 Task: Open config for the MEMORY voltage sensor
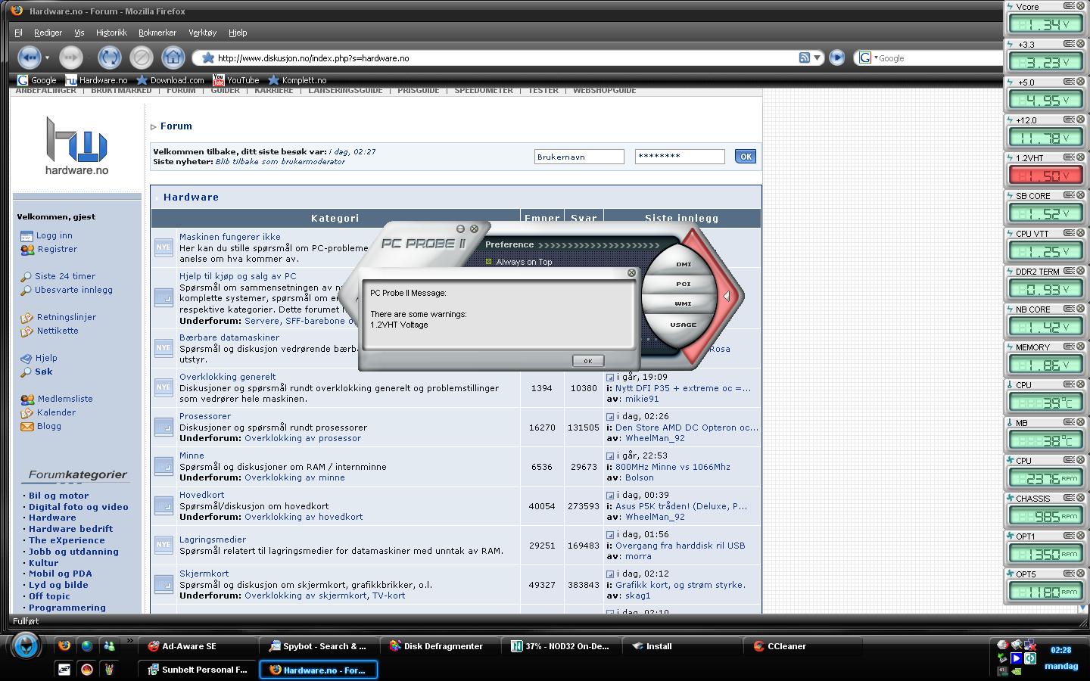point(1069,347)
